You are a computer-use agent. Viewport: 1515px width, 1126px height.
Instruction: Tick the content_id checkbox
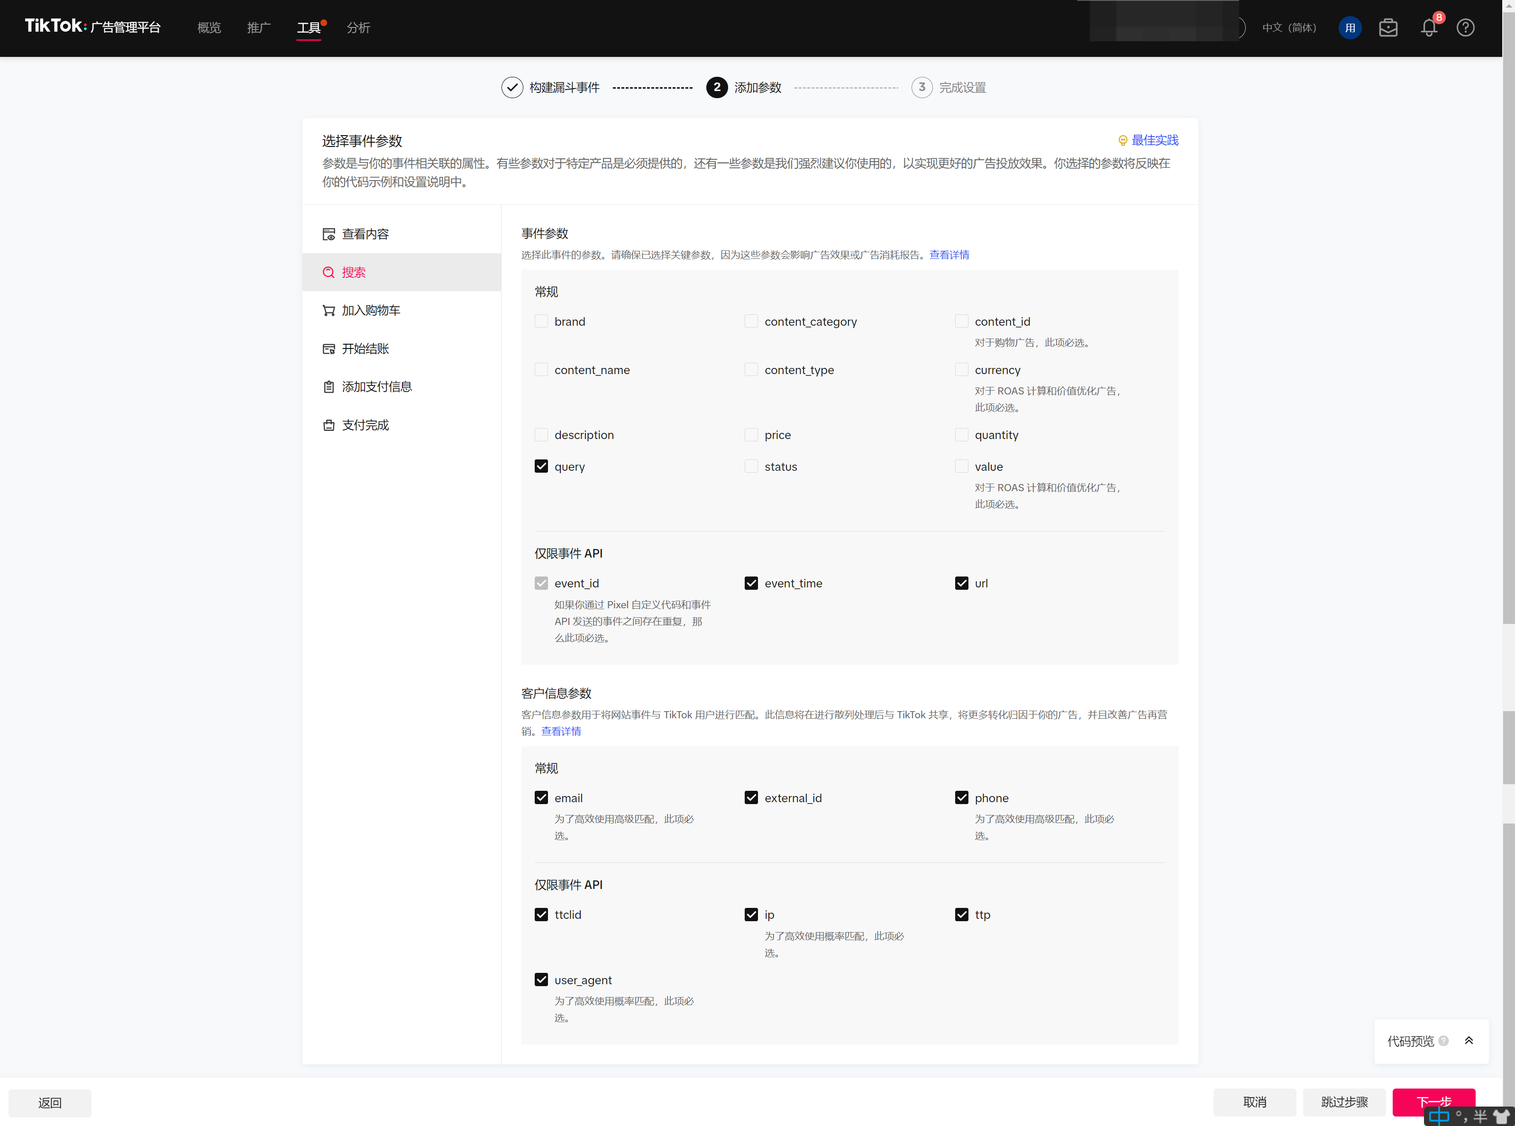(962, 321)
